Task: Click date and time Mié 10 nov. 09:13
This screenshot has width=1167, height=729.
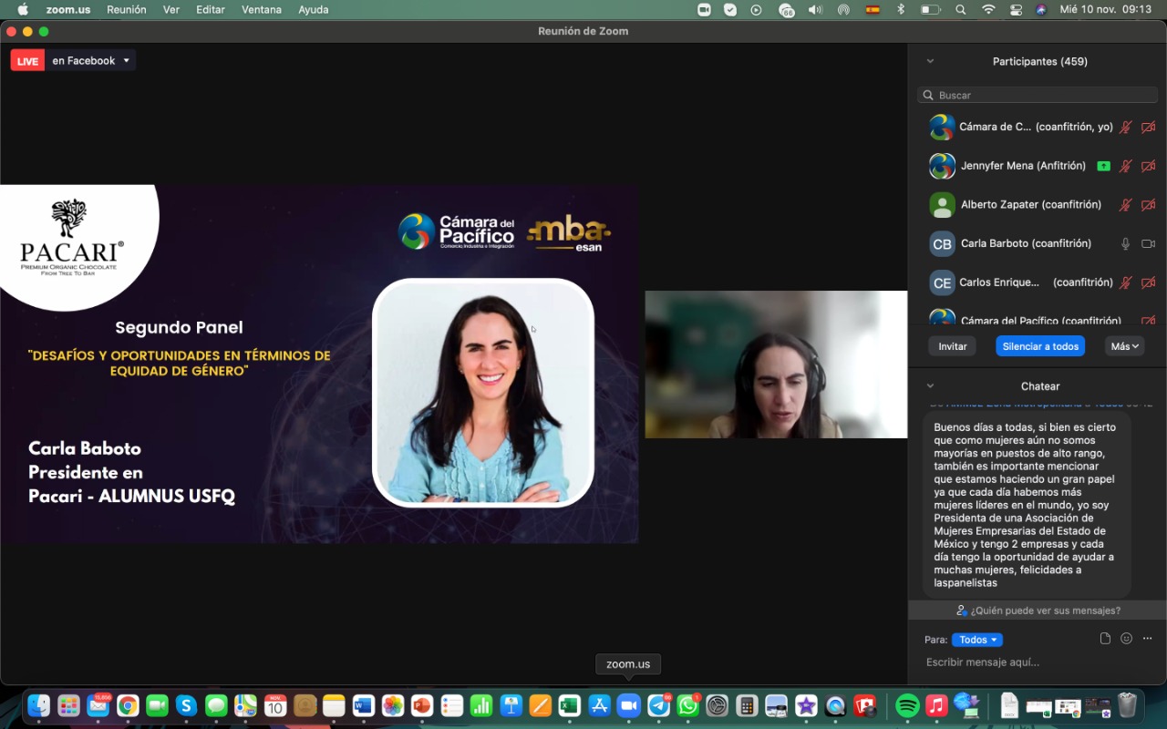Action: (1105, 9)
